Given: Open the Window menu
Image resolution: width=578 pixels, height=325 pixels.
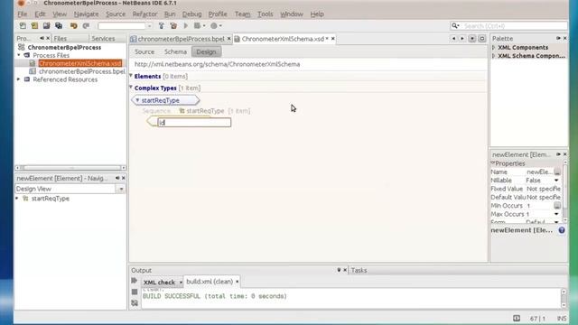Looking at the screenshot, I should click(x=291, y=14).
